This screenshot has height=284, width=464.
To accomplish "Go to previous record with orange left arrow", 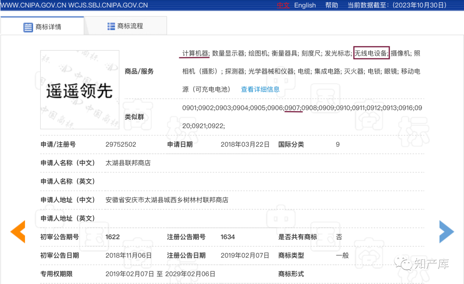I will coord(18,232).
